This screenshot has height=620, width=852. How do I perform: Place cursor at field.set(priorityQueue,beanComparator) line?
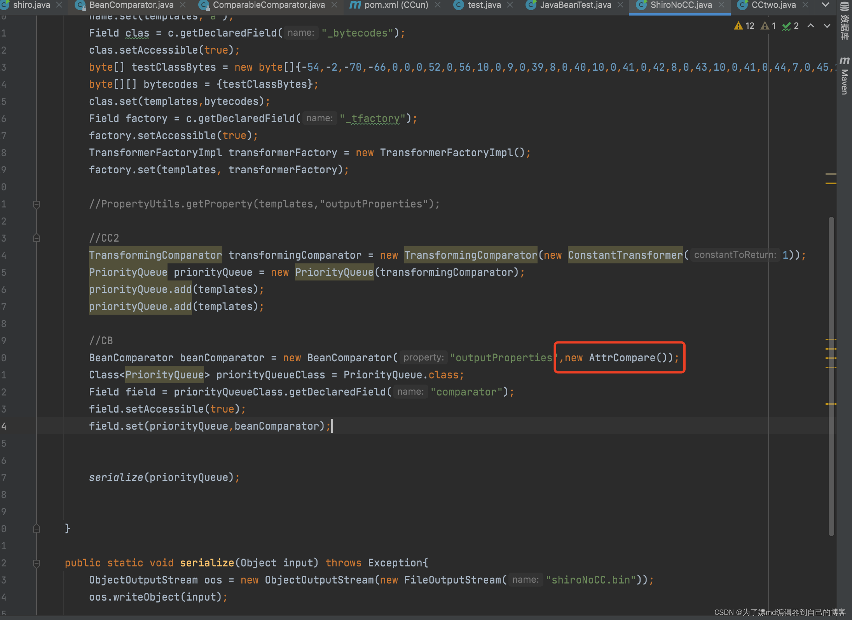210,426
